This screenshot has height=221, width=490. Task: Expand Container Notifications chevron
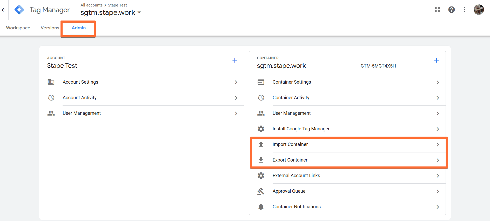[438, 207]
